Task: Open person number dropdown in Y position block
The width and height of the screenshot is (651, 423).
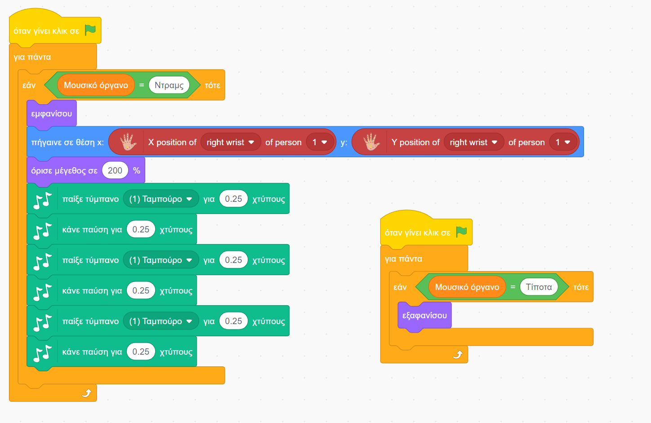Action: point(563,142)
